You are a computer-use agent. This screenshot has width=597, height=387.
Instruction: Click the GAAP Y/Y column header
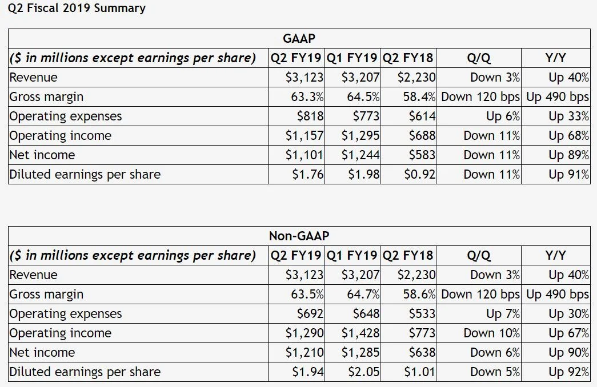pos(556,58)
